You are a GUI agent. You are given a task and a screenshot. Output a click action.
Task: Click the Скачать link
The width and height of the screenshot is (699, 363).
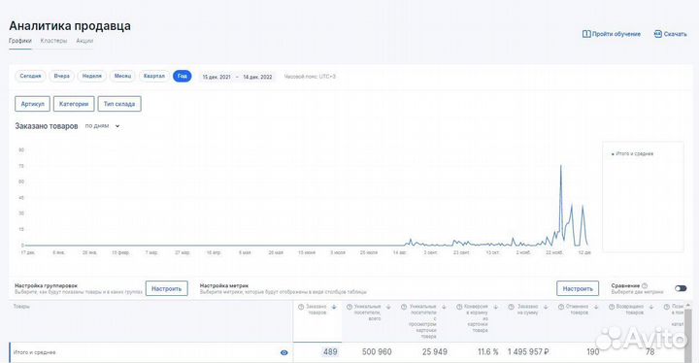coord(675,34)
